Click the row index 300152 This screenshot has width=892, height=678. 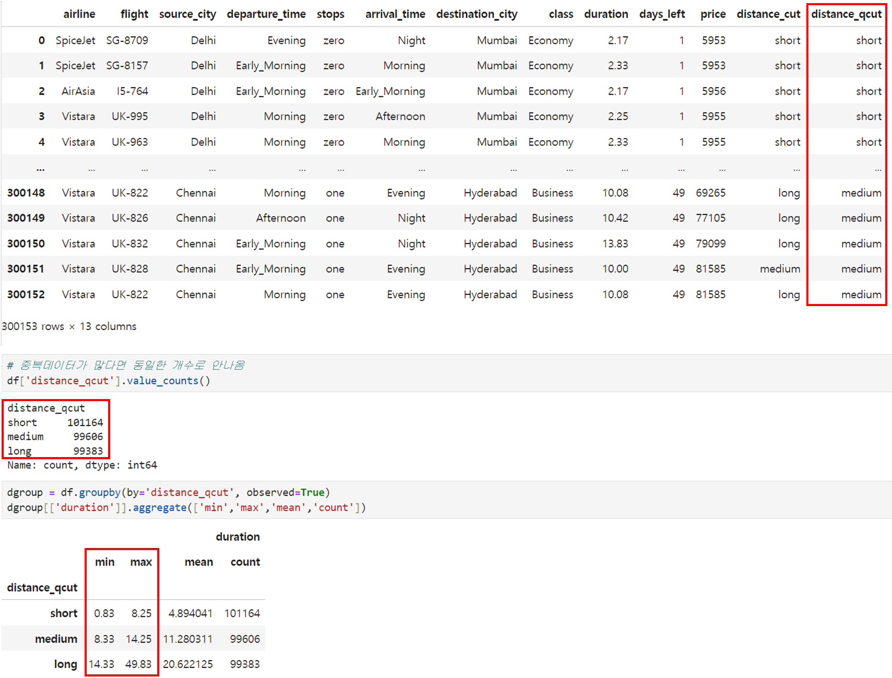(x=26, y=294)
